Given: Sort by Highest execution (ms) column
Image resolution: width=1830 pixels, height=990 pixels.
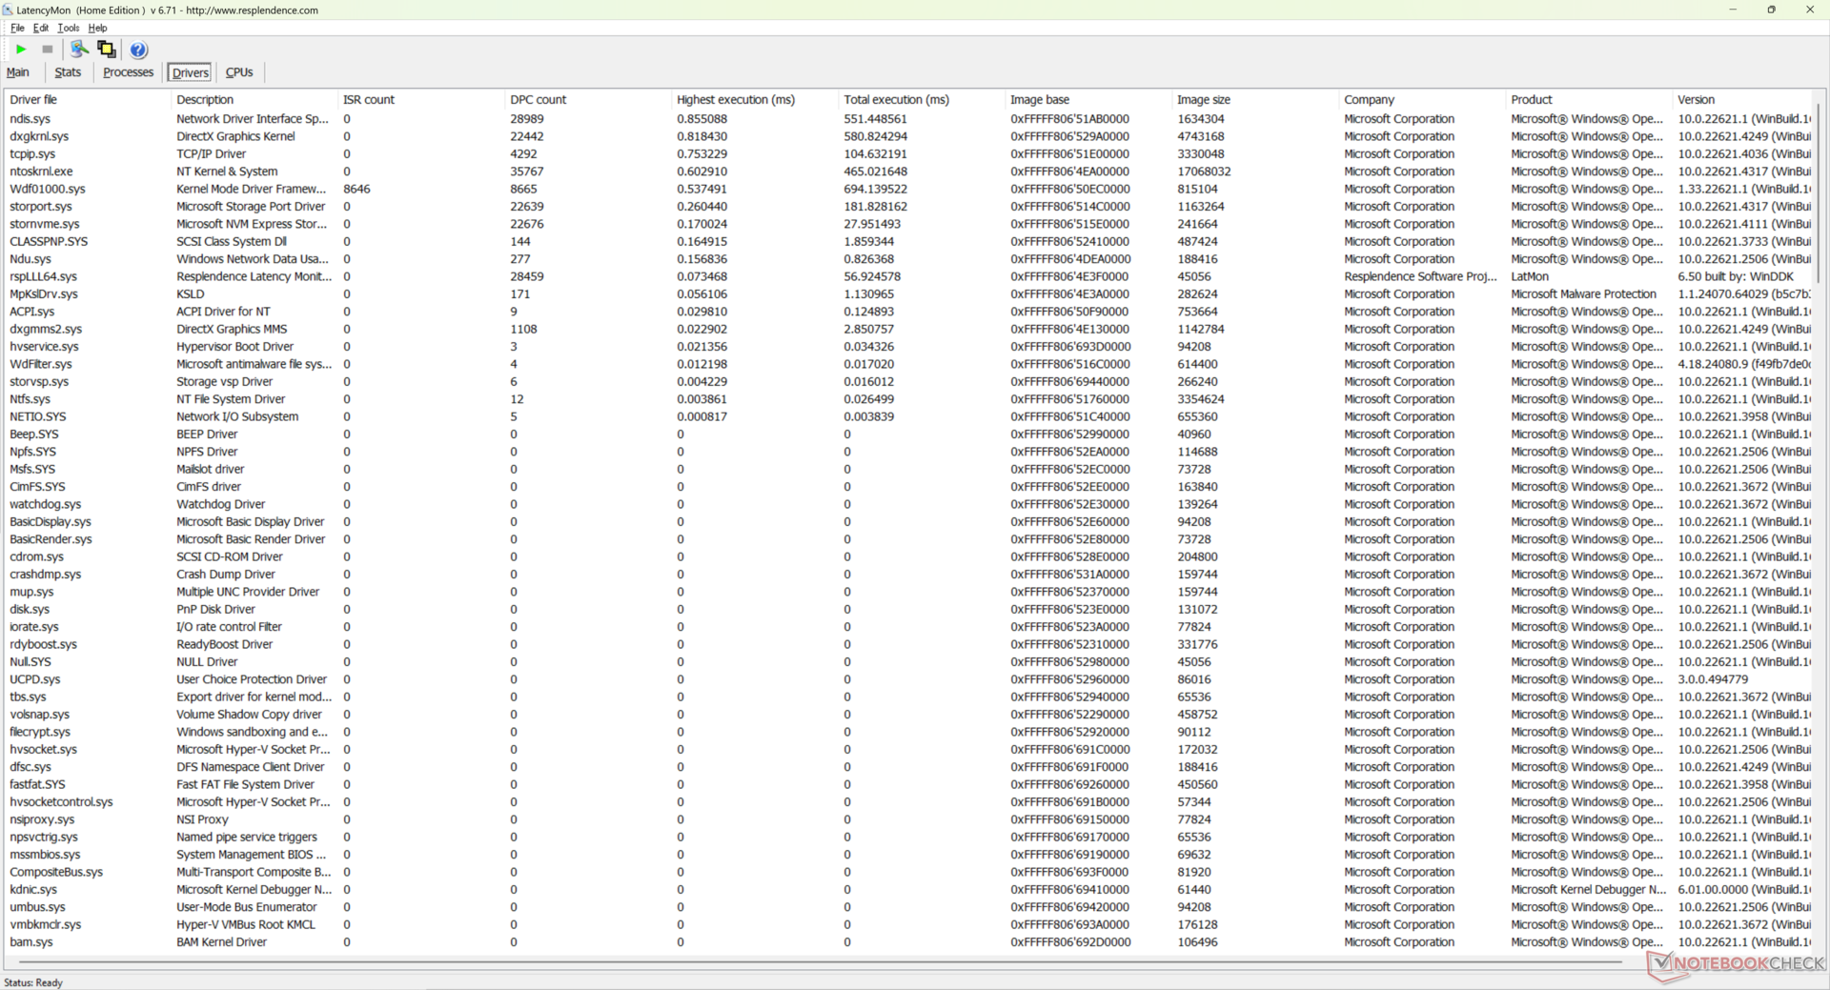Looking at the screenshot, I should tap(735, 99).
